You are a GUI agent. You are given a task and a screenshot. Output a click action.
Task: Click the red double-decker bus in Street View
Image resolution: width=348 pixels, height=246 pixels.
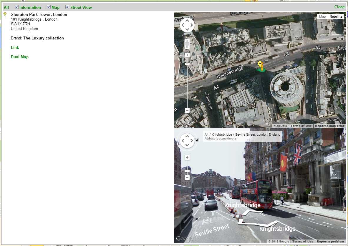(x=256, y=194)
